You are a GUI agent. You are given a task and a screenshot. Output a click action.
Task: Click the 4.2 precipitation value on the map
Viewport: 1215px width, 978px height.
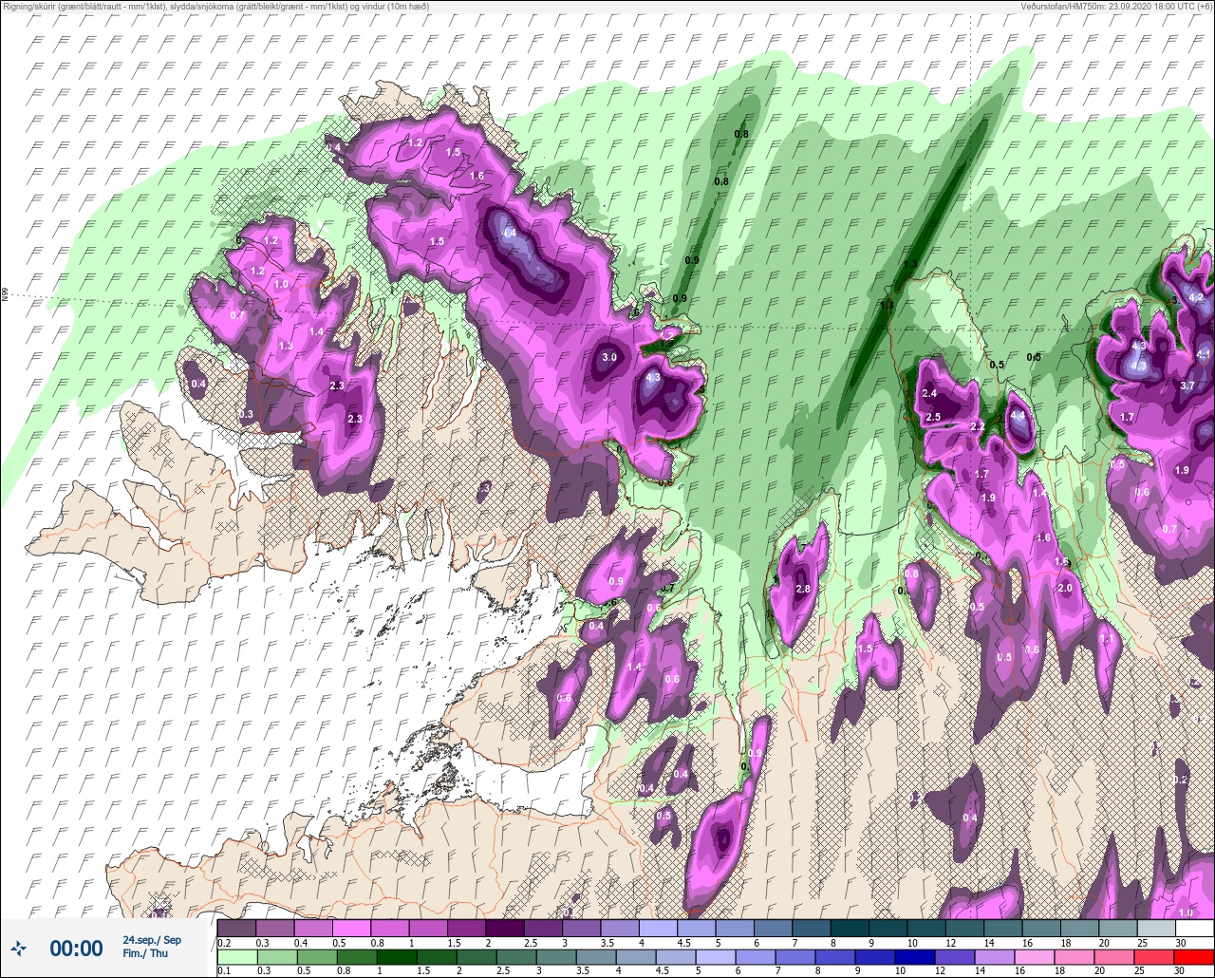[1196, 297]
